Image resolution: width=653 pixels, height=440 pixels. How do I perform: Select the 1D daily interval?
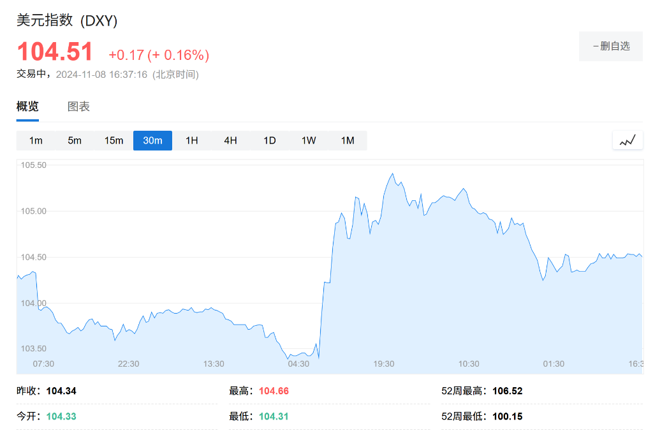[x=270, y=140]
